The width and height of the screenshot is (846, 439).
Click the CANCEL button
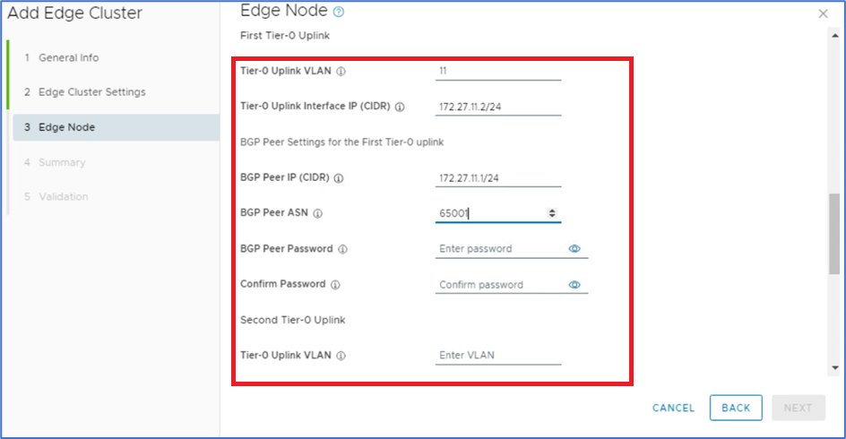(x=673, y=408)
